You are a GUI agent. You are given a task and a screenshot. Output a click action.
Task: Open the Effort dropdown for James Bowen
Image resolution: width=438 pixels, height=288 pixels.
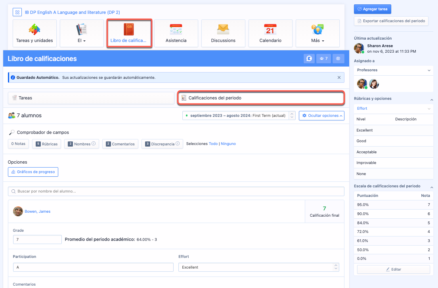pyautogui.click(x=258, y=267)
